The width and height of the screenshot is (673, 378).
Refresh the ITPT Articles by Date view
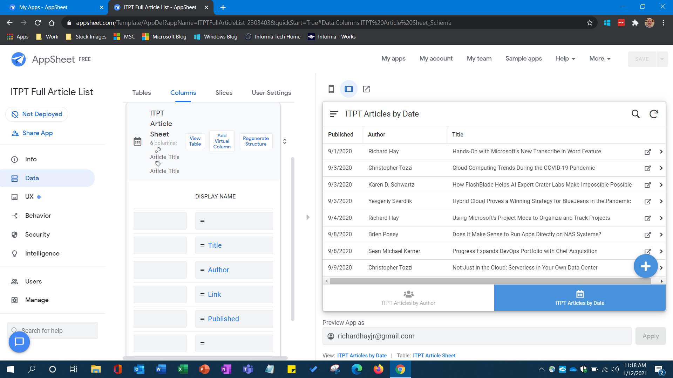653,114
